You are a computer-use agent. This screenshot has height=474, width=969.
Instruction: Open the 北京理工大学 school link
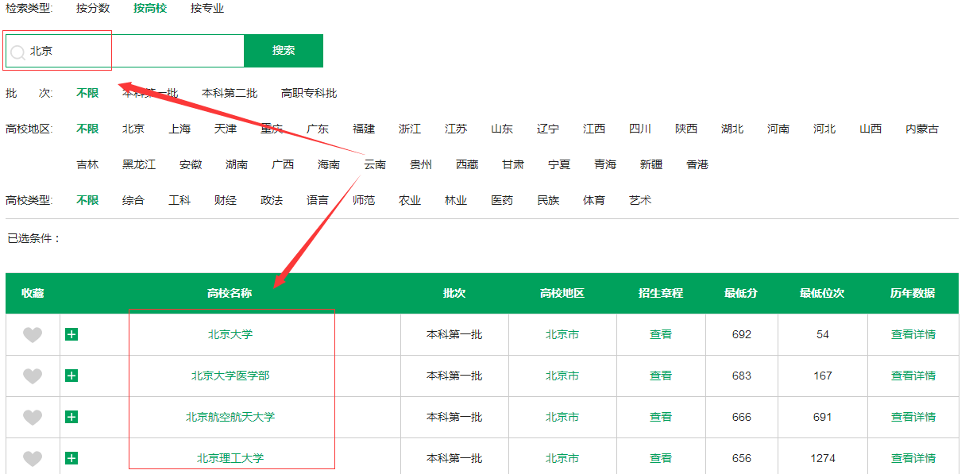coord(230,458)
